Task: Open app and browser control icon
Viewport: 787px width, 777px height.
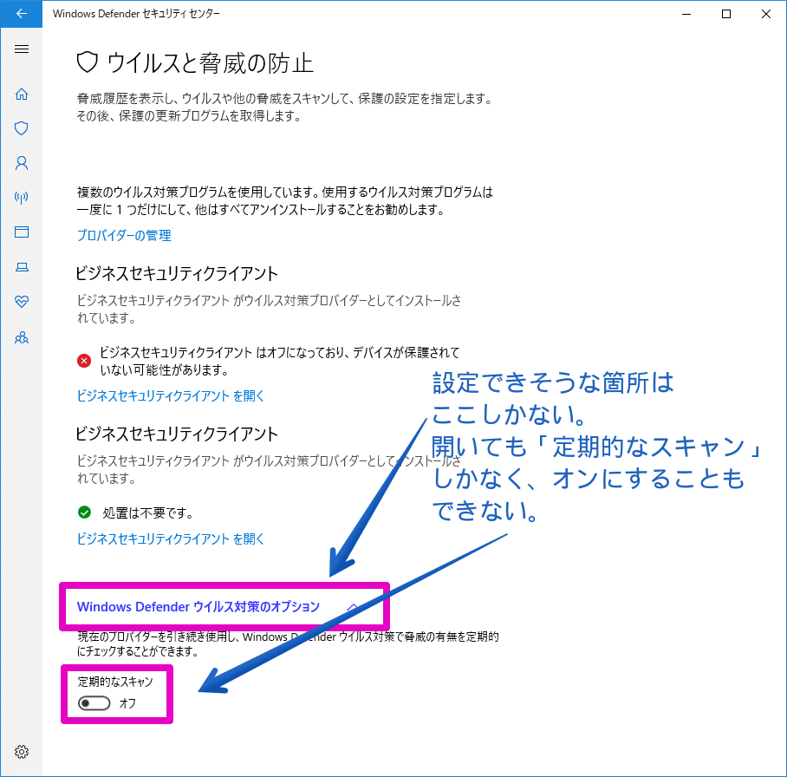Action: [22, 232]
